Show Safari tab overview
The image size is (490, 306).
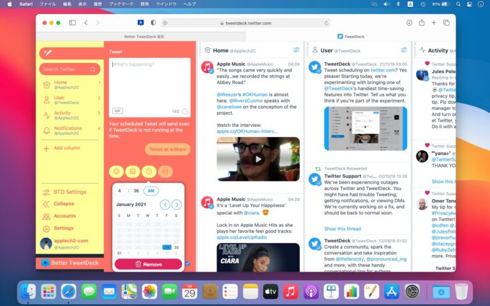(x=447, y=23)
